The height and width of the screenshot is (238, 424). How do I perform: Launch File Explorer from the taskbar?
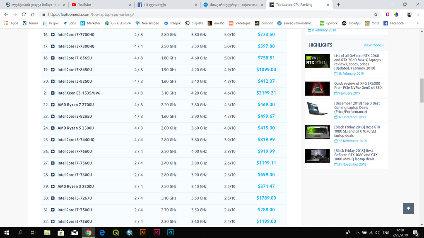[x=47, y=232]
